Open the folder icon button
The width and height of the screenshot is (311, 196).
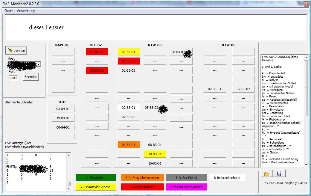tap(266, 174)
